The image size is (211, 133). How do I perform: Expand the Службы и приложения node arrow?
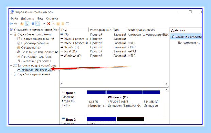tap(11, 74)
